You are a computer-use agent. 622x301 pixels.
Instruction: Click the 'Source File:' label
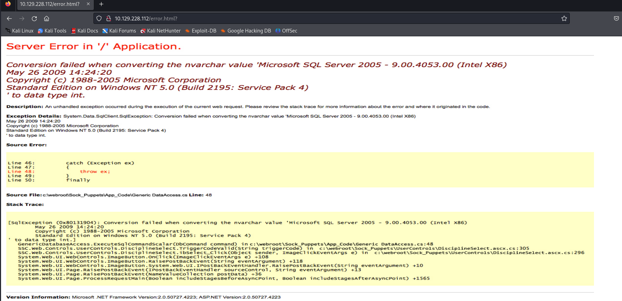pos(24,195)
